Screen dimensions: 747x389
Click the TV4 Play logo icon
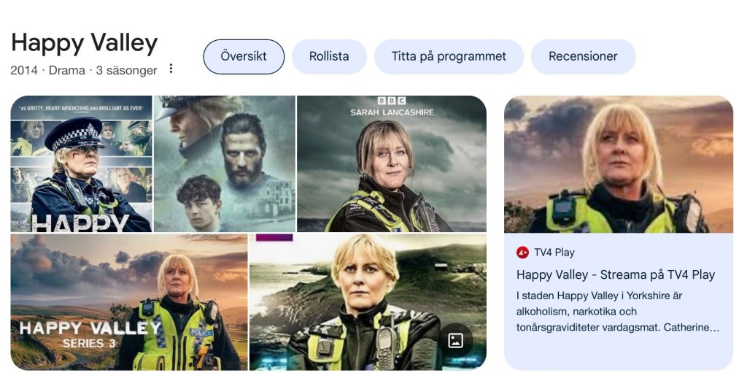pos(522,253)
